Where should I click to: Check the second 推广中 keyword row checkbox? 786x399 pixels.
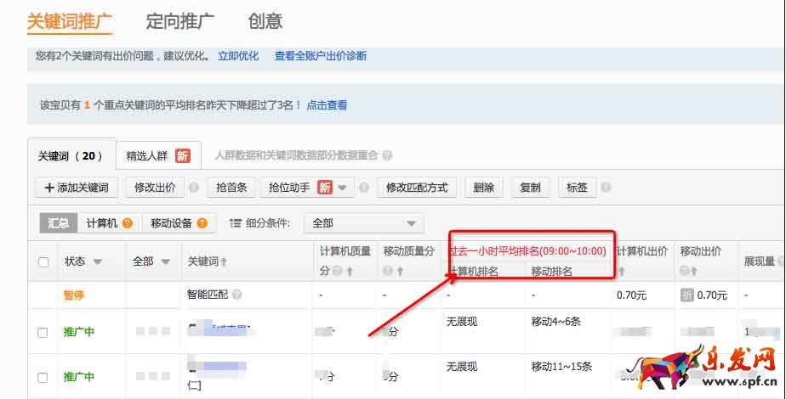point(43,377)
